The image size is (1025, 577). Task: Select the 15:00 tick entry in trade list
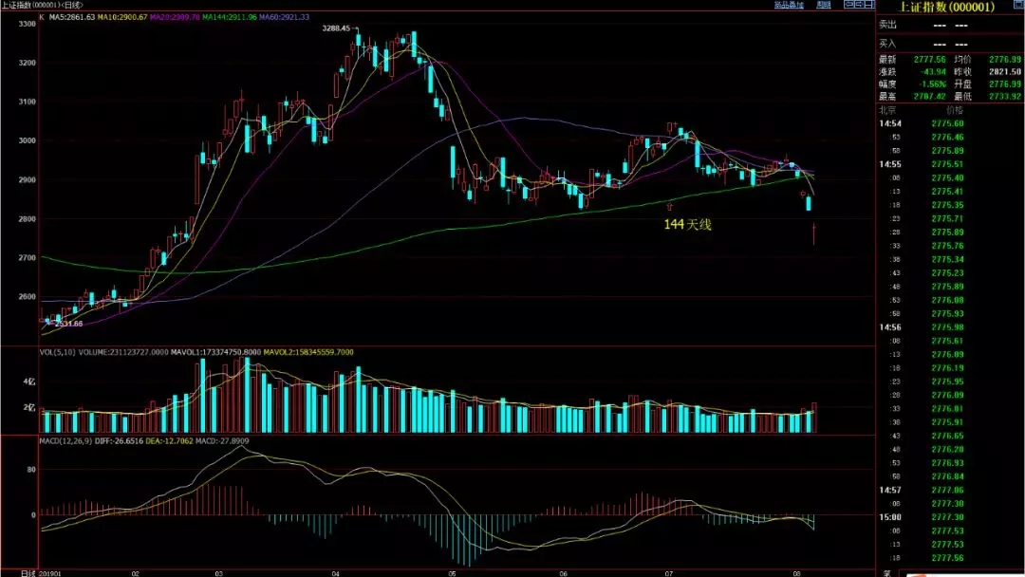pyautogui.click(x=947, y=517)
